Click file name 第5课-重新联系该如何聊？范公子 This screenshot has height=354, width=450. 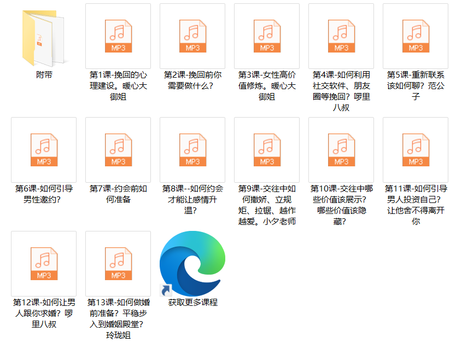[x=415, y=86]
